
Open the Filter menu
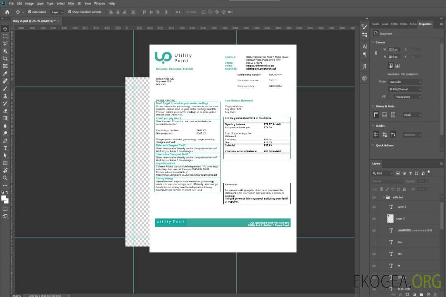pos(71,3)
